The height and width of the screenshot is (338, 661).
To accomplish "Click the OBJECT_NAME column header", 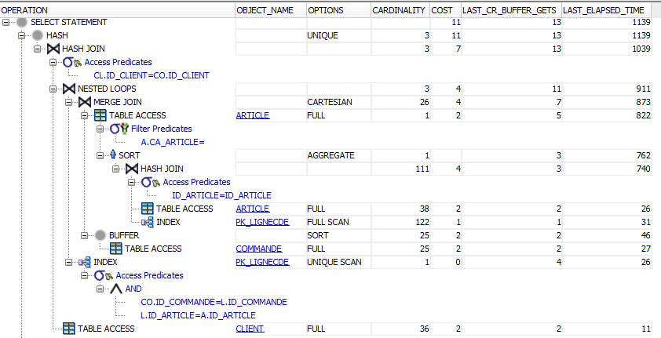I will pyautogui.click(x=271, y=10).
